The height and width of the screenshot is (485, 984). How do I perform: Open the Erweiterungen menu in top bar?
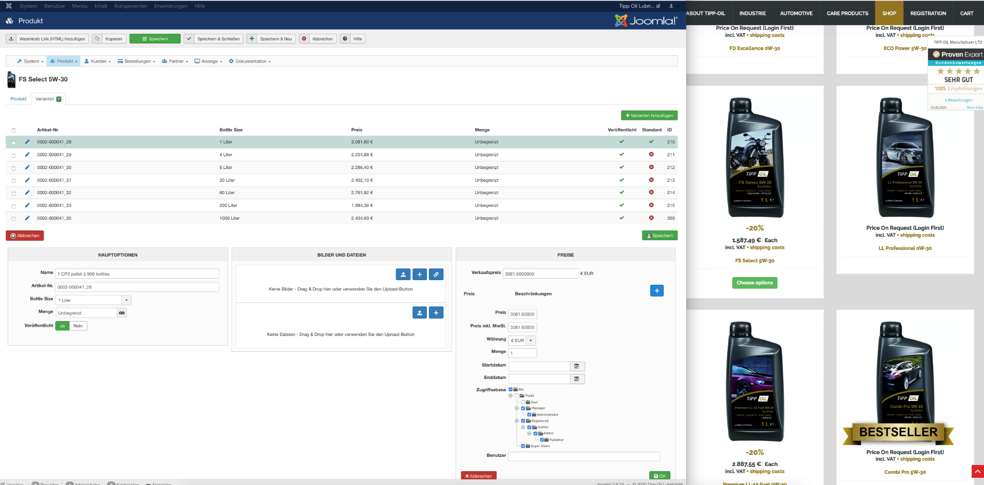(x=171, y=6)
